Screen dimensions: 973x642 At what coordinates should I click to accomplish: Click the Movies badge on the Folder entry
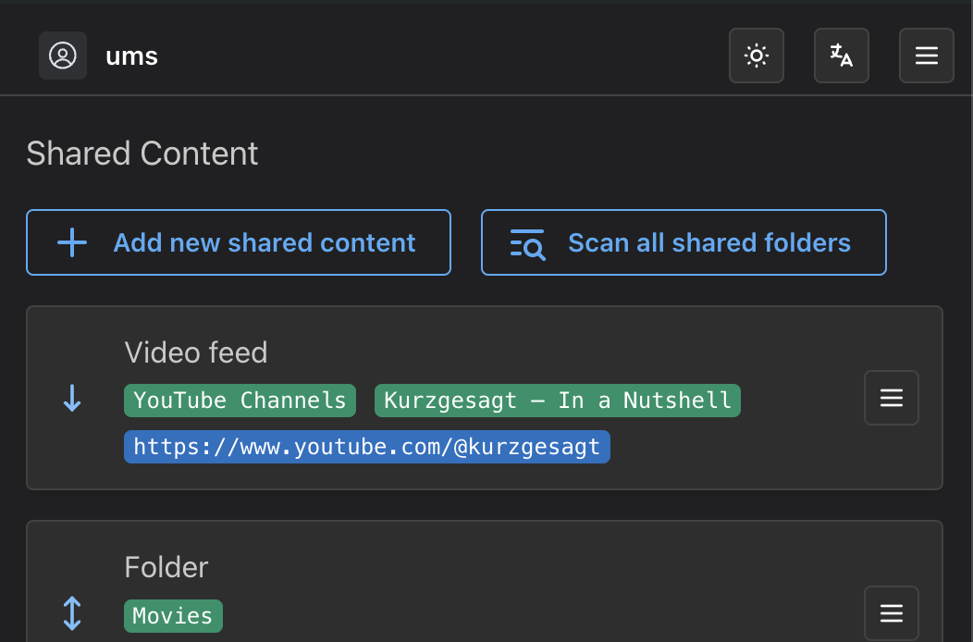(172, 615)
